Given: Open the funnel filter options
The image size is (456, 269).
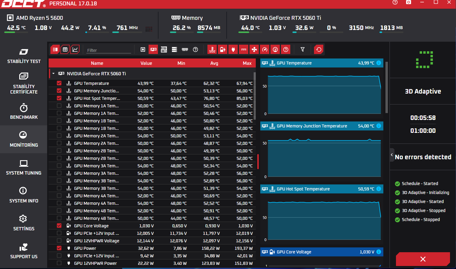Looking at the screenshot, I should coord(303,49).
